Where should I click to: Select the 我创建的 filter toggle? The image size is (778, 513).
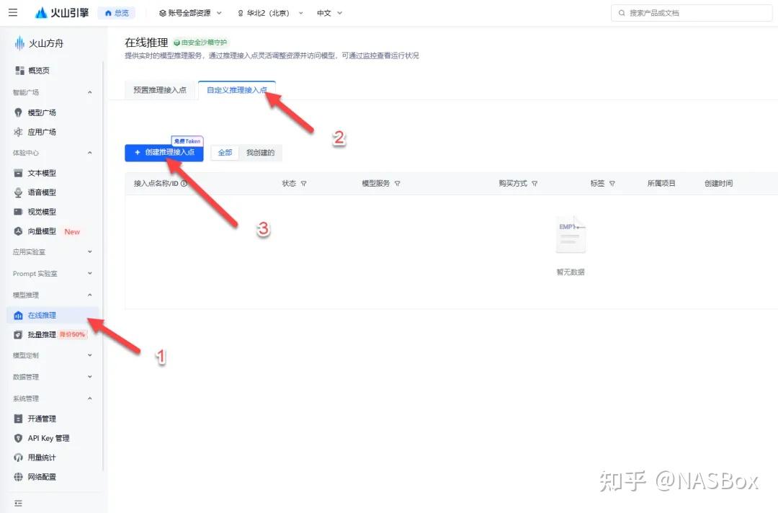tap(260, 153)
